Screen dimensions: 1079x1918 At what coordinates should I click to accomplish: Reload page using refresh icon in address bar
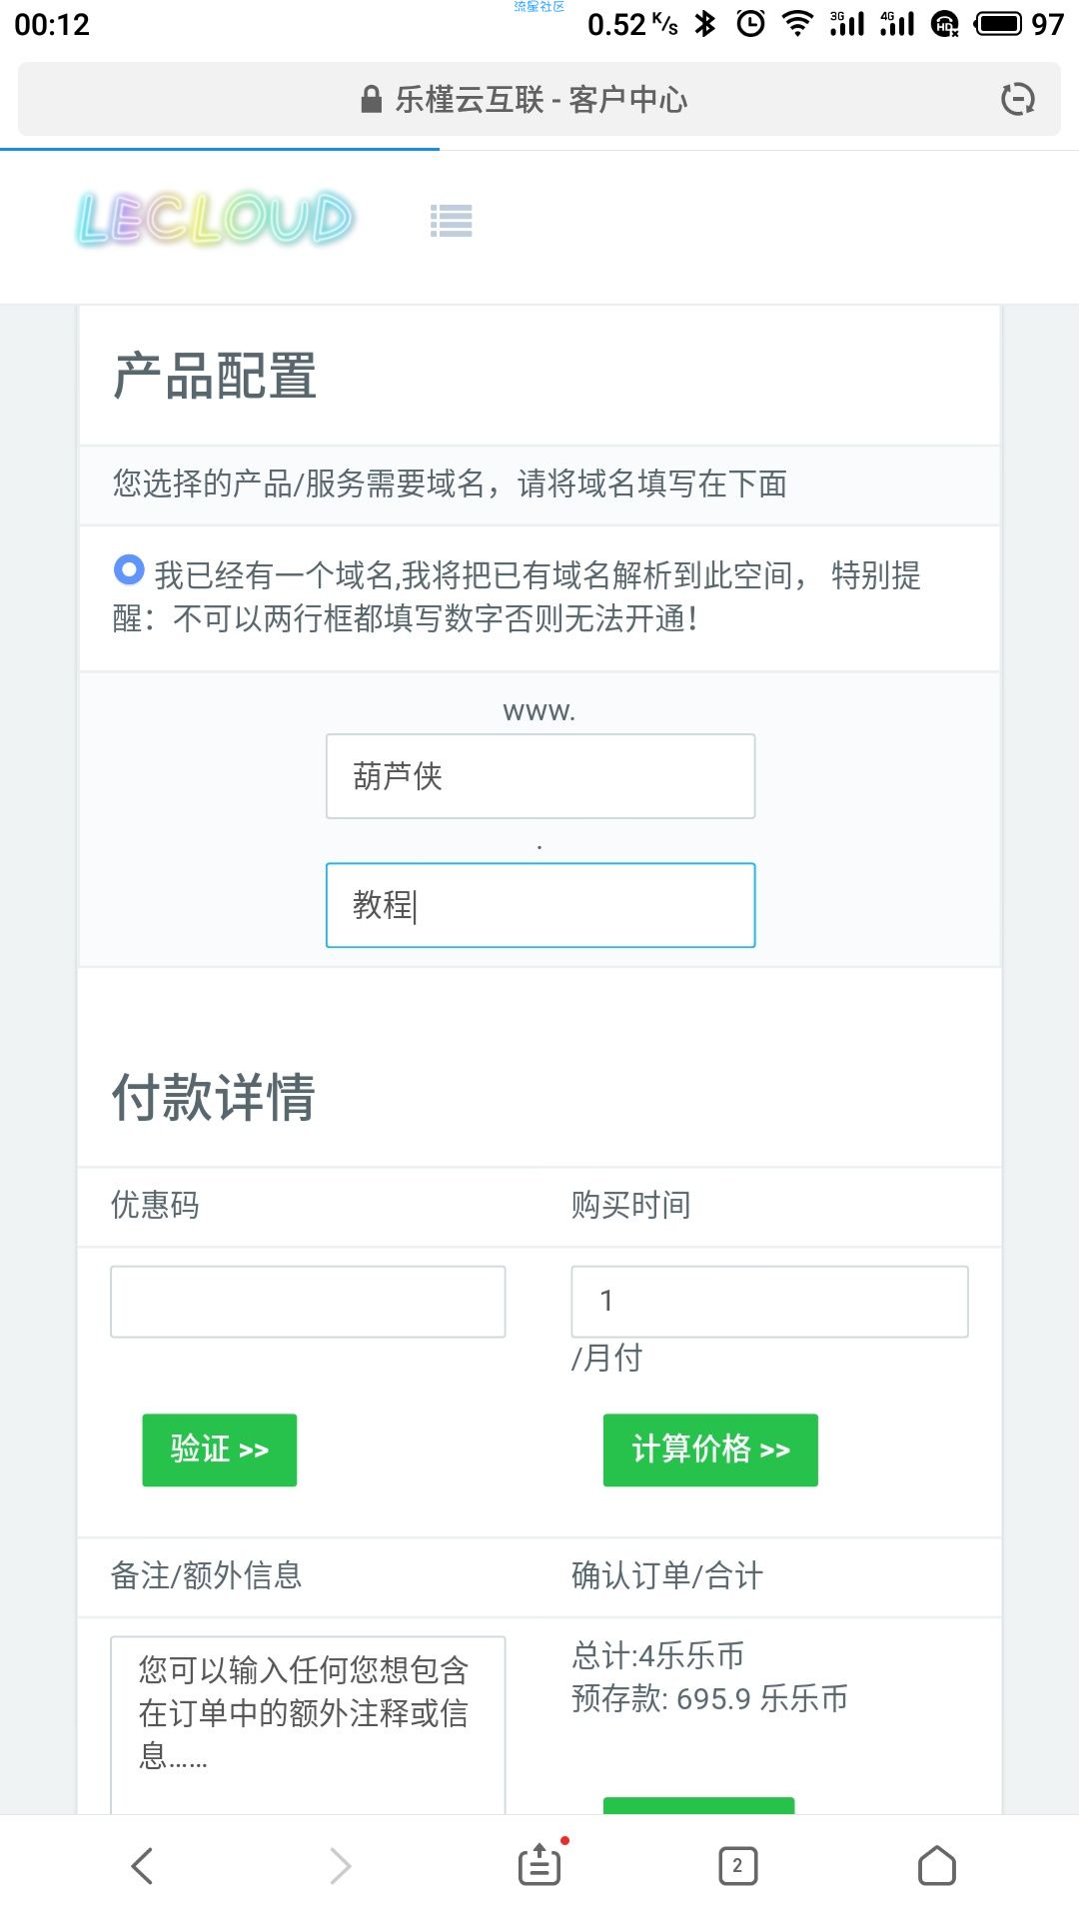(1017, 99)
